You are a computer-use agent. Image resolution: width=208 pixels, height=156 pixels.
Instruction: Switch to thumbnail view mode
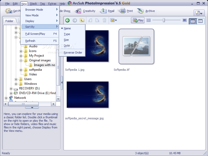(x=193, y=21)
